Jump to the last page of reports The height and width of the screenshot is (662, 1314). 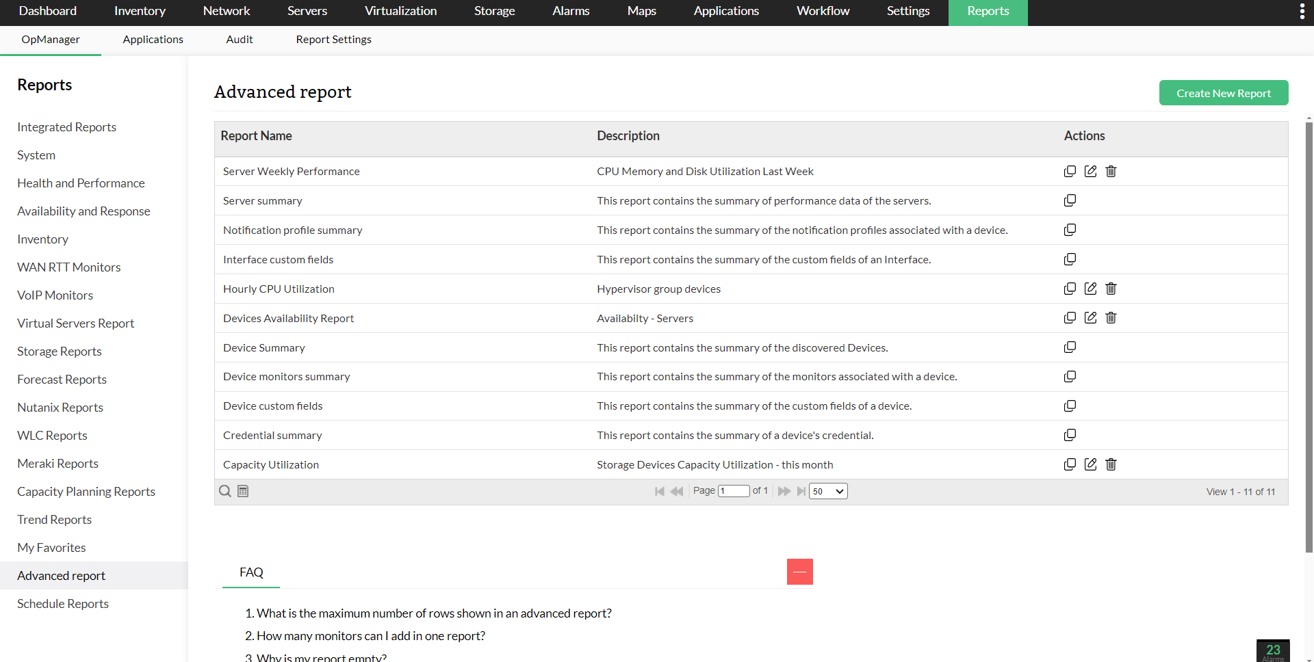point(801,491)
